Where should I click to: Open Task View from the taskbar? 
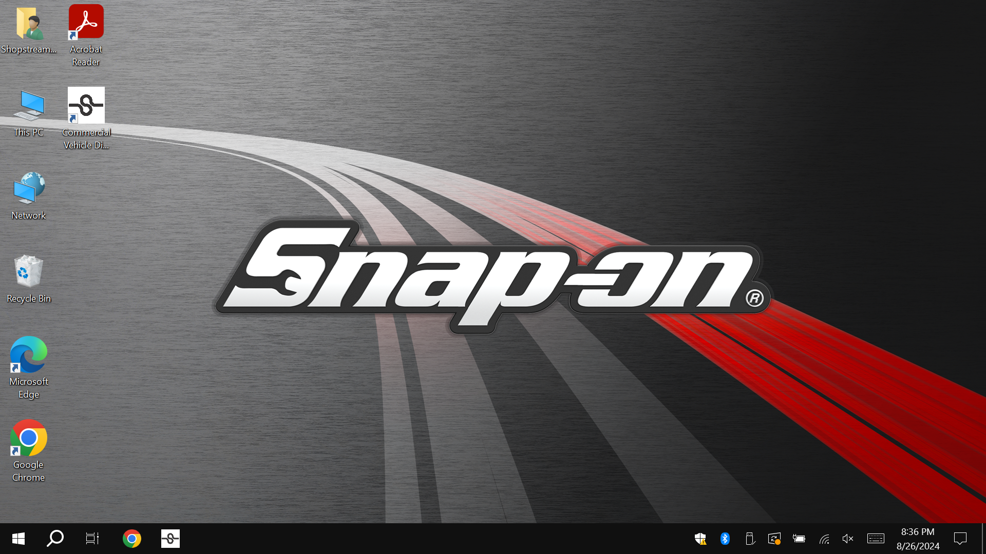click(92, 539)
